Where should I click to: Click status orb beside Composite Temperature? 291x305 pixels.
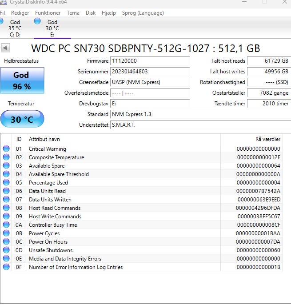(x=6, y=157)
